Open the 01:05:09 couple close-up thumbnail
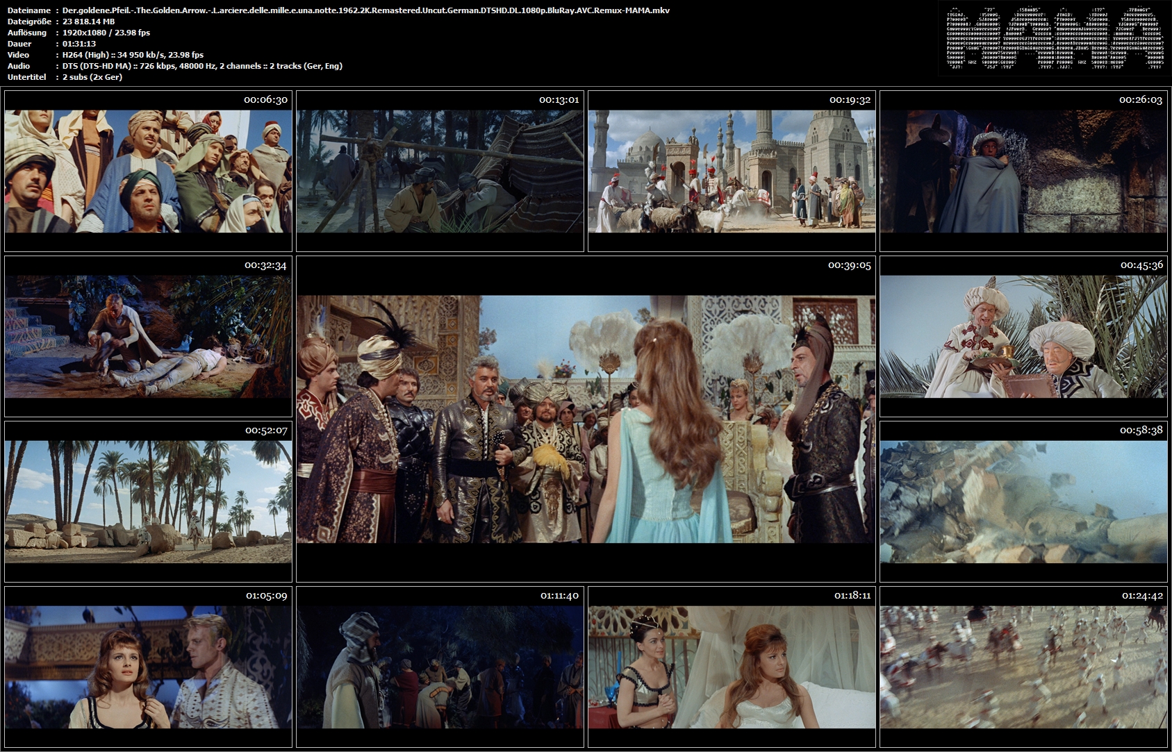Viewport: 1172px width, 752px height. [148, 667]
